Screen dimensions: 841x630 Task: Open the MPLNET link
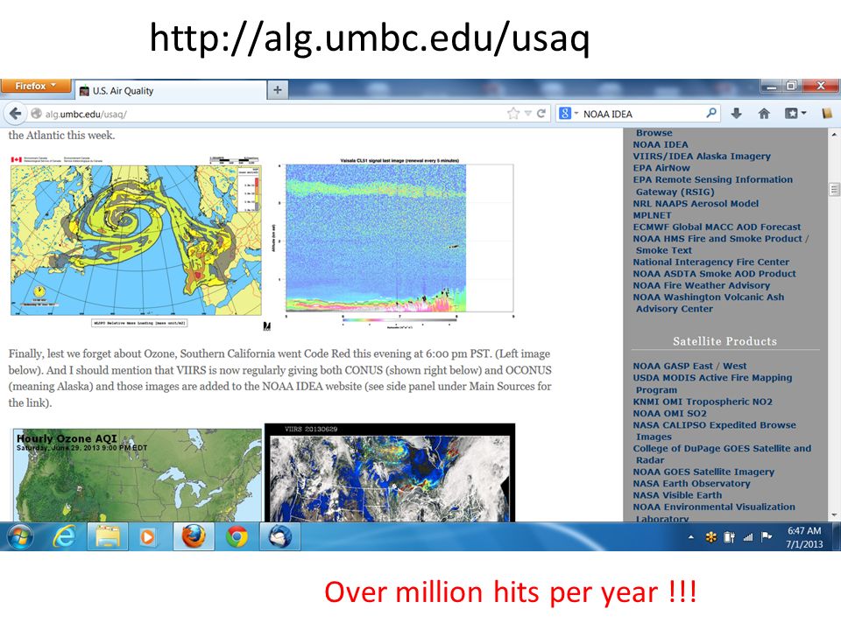coord(652,215)
